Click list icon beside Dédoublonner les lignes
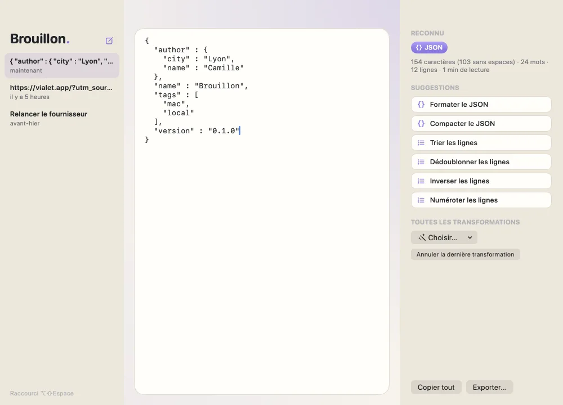Screen dimensions: 563x405 click(x=421, y=162)
